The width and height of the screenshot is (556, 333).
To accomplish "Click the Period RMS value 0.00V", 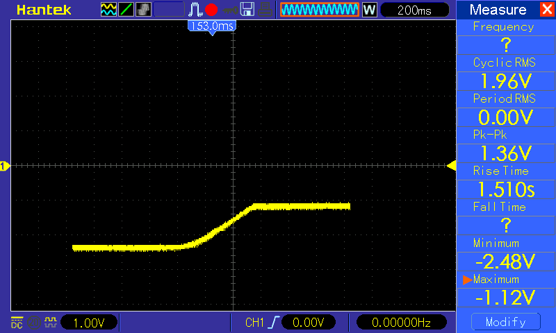I will (x=506, y=117).
